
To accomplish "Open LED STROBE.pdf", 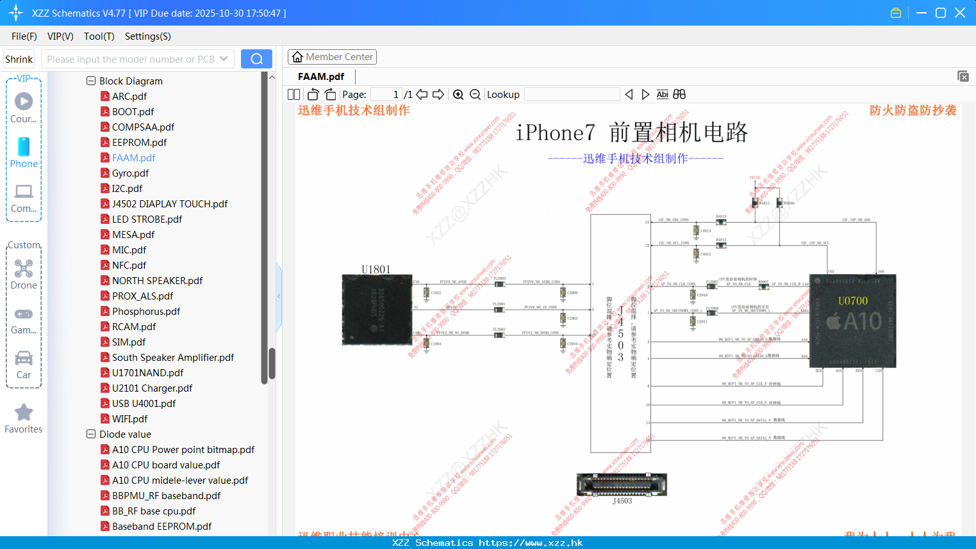I will [x=147, y=219].
